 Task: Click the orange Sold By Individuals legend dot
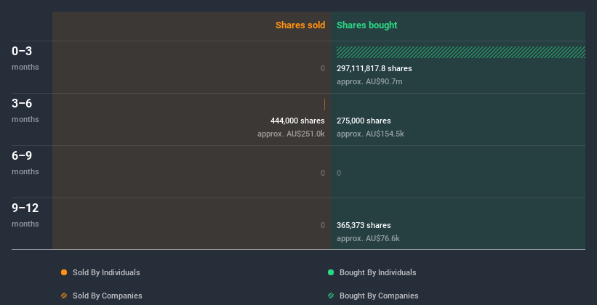(x=64, y=272)
